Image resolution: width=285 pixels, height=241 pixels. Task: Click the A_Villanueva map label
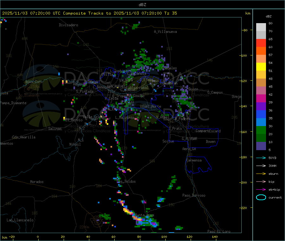click(165, 32)
